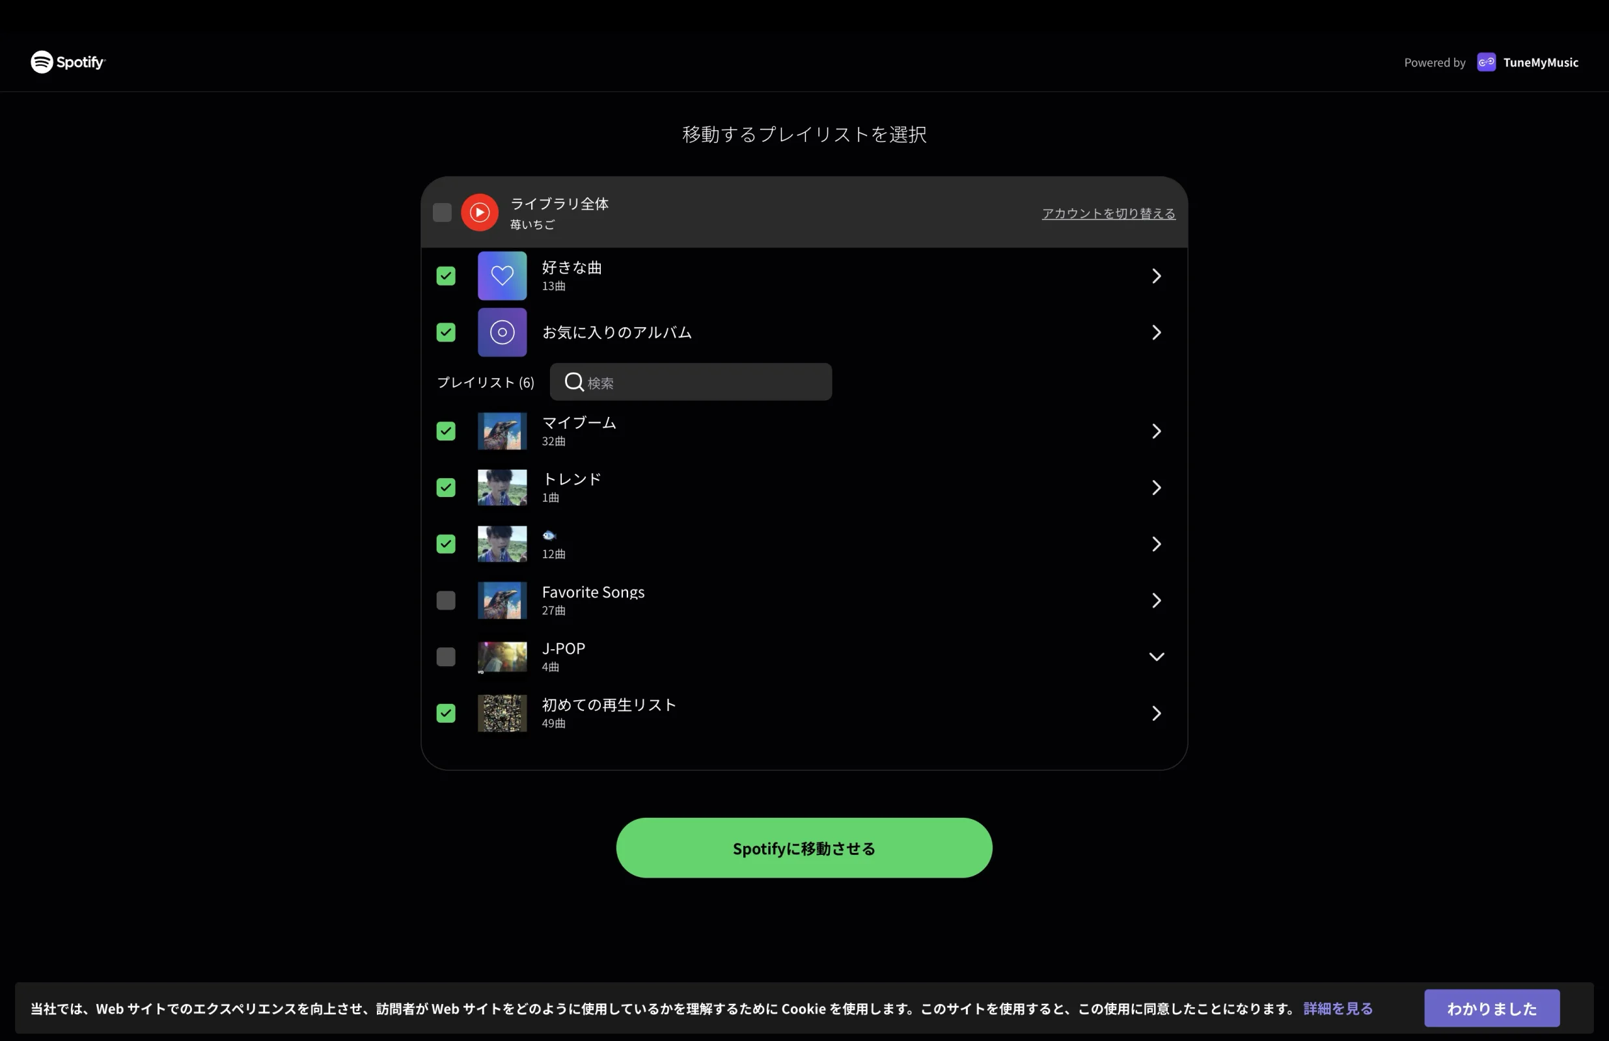Expand the お気に入りのアルバム row chevron
Screen dimensions: 1609x1041
tap(1156, 332)
